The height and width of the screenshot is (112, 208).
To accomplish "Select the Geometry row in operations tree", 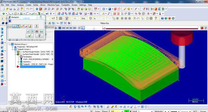I will click(27, 62).
